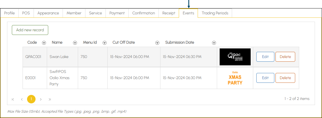Image resolution: width=322 pixels, height=118 pixels.
Task: Click Menu Id 750 in Swan Lake row
Action: 93,57
